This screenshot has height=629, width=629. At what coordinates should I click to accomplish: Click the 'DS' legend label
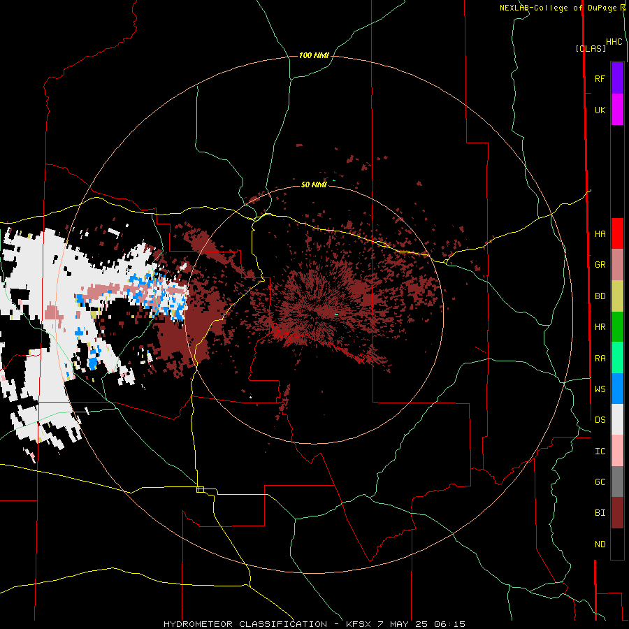600,419
